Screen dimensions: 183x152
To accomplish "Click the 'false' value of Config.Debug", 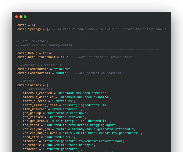I will (47, 53).
